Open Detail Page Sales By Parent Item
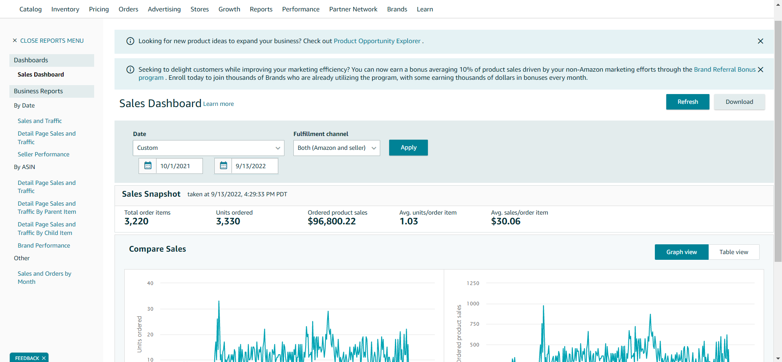 (x=47, y=208)
